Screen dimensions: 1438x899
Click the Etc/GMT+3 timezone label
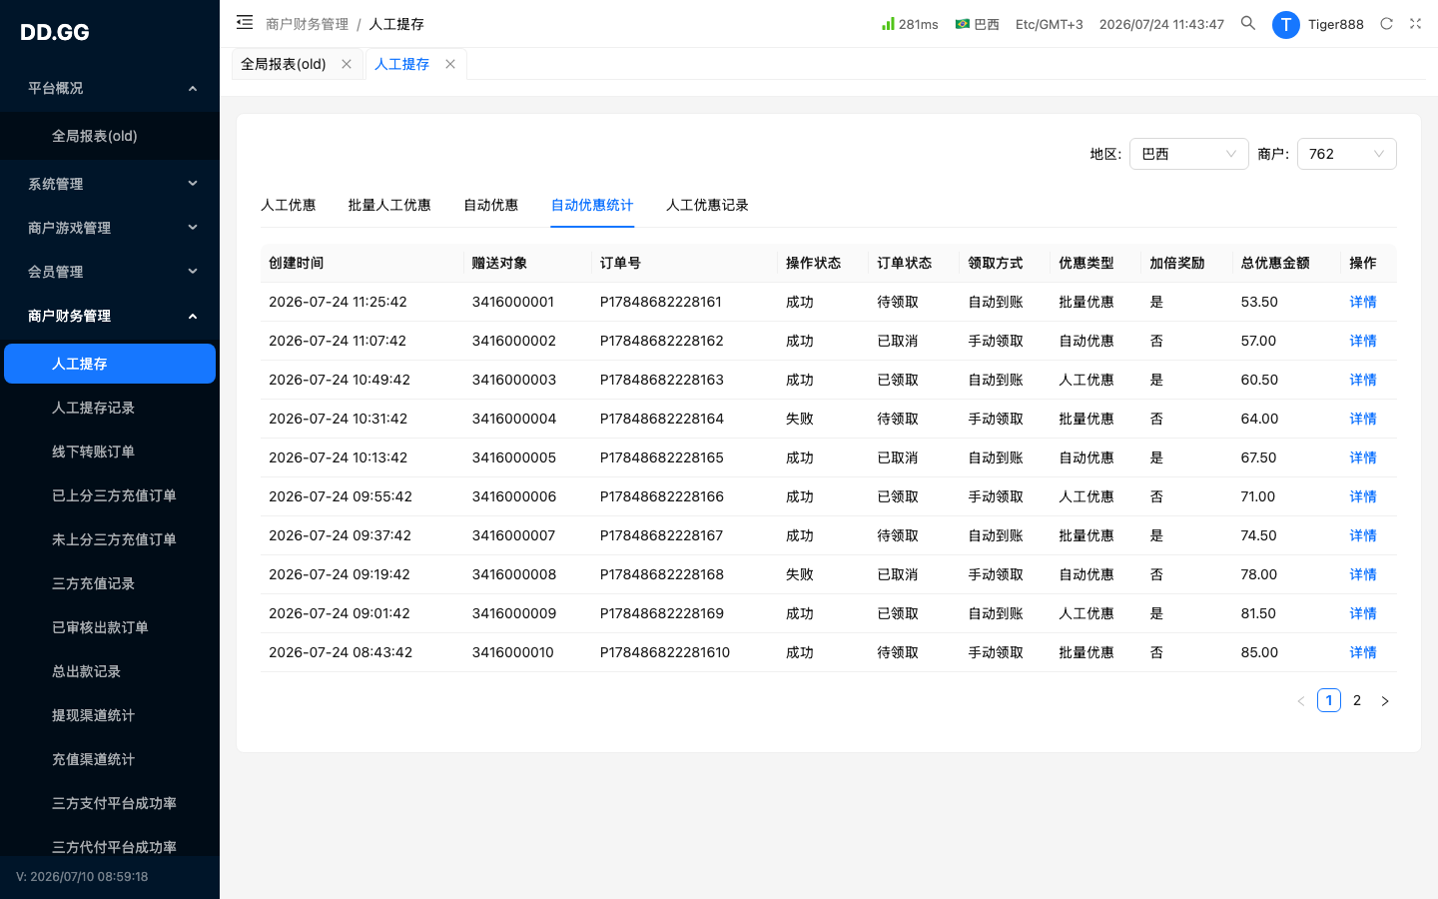pyautogui.click(x=1050, y=24)
